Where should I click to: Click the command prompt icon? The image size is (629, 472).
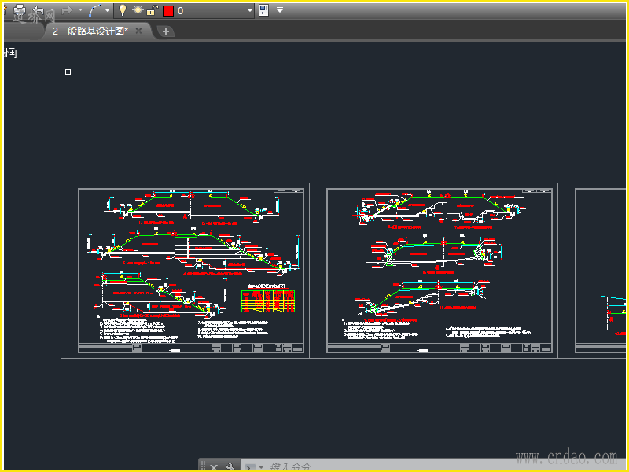click(250, 467)
